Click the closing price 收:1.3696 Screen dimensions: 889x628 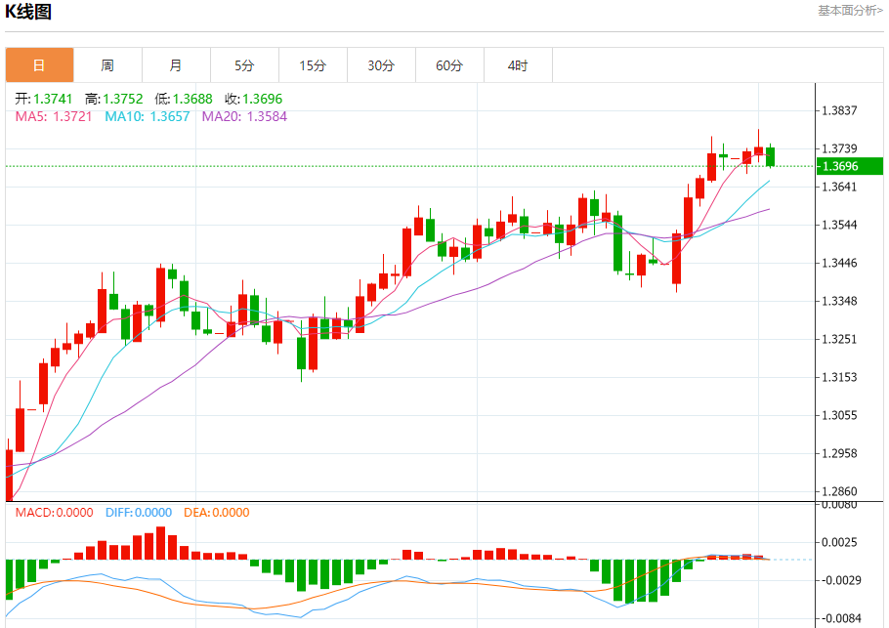pyautogui.click(x=253, y=99)
